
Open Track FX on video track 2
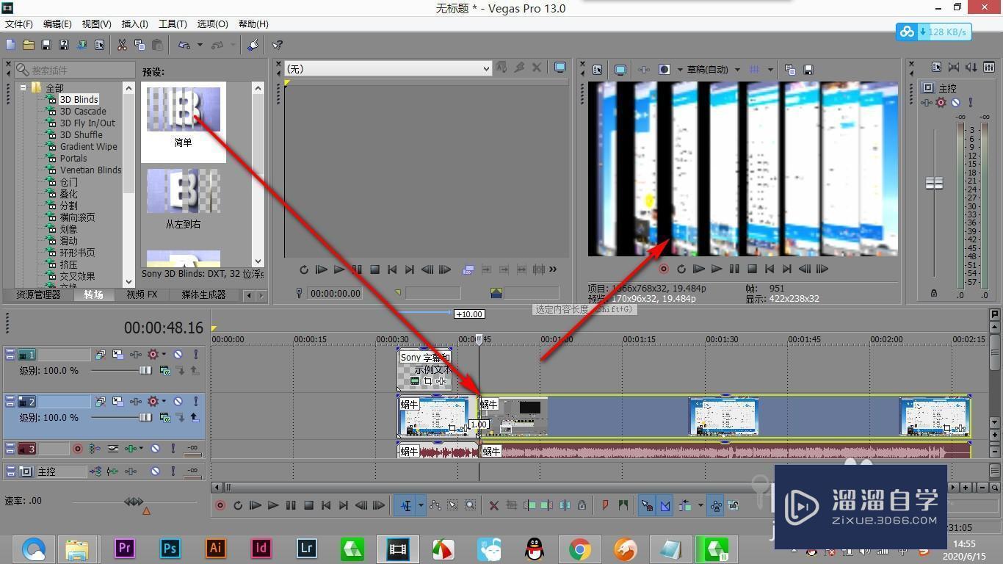(135, 402)
